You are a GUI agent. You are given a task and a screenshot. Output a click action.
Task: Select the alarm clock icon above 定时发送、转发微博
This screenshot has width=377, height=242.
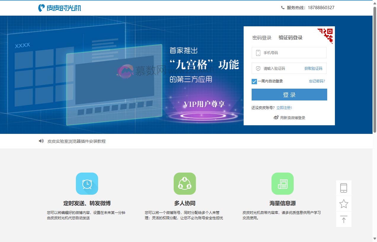point(87,183)
